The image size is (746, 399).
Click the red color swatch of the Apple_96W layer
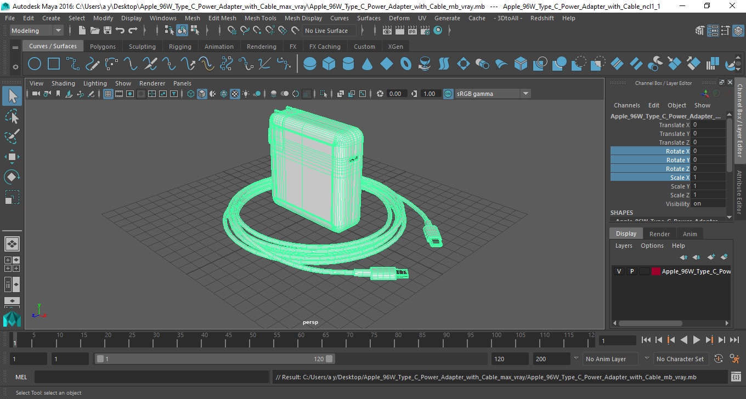[x=655, y=271]
